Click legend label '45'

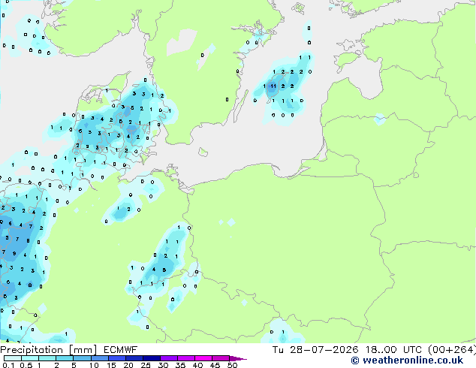(x=215, y=365)
